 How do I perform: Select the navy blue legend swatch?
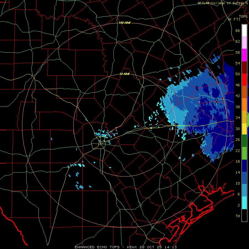click(x=244, y=166)
